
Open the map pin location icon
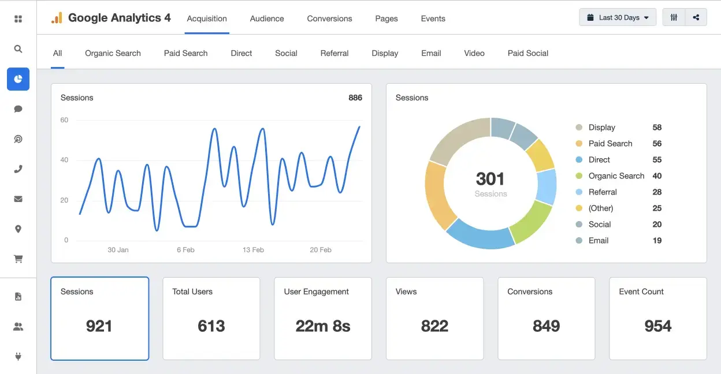pyautogui.click(x=18, y=229)
